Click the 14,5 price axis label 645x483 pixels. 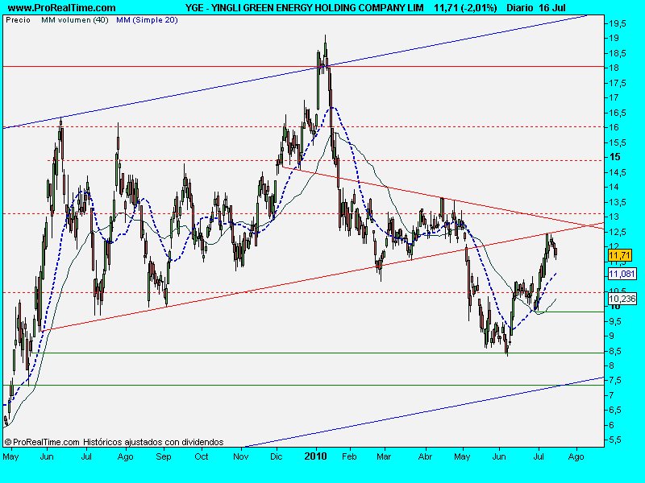618,172
